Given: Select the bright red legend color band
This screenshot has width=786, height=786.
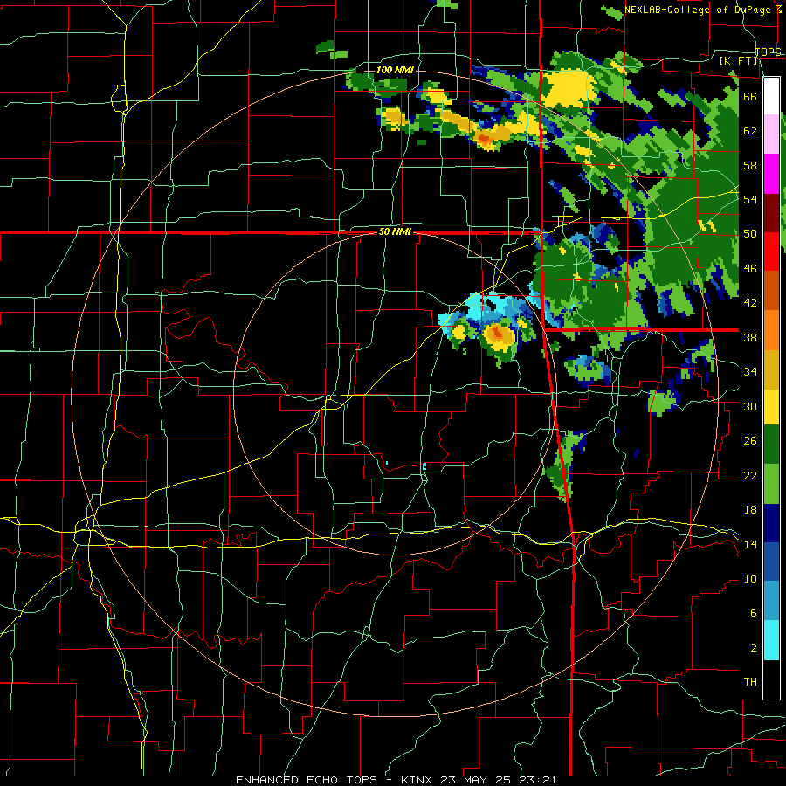Looking at the screenshot, I should [x=771, y=252].
